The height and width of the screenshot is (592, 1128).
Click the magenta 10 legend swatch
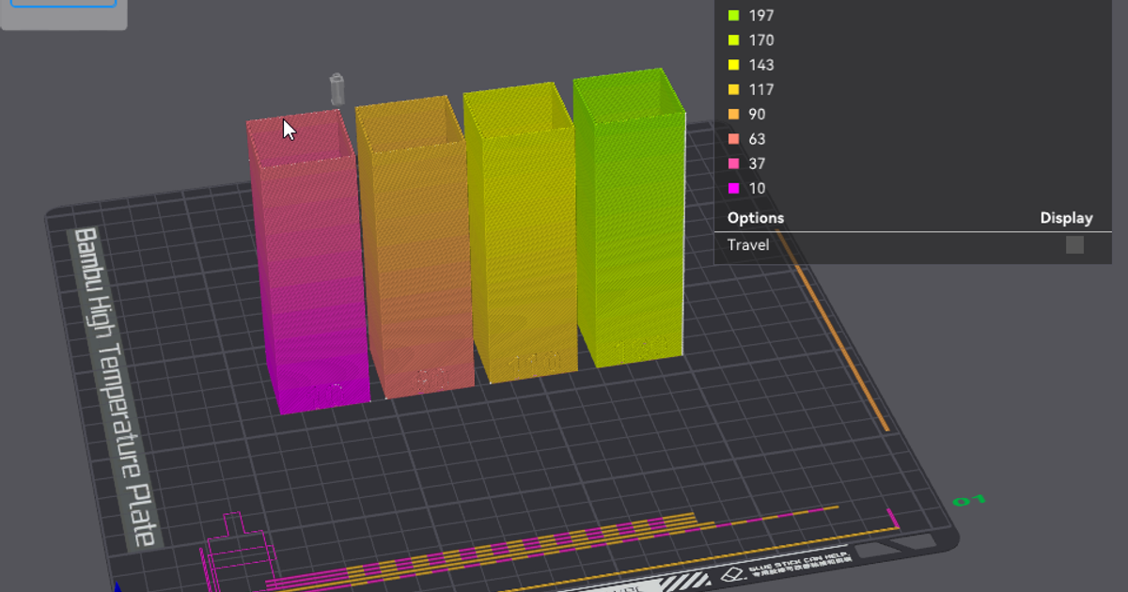click(x=734, y=188)
